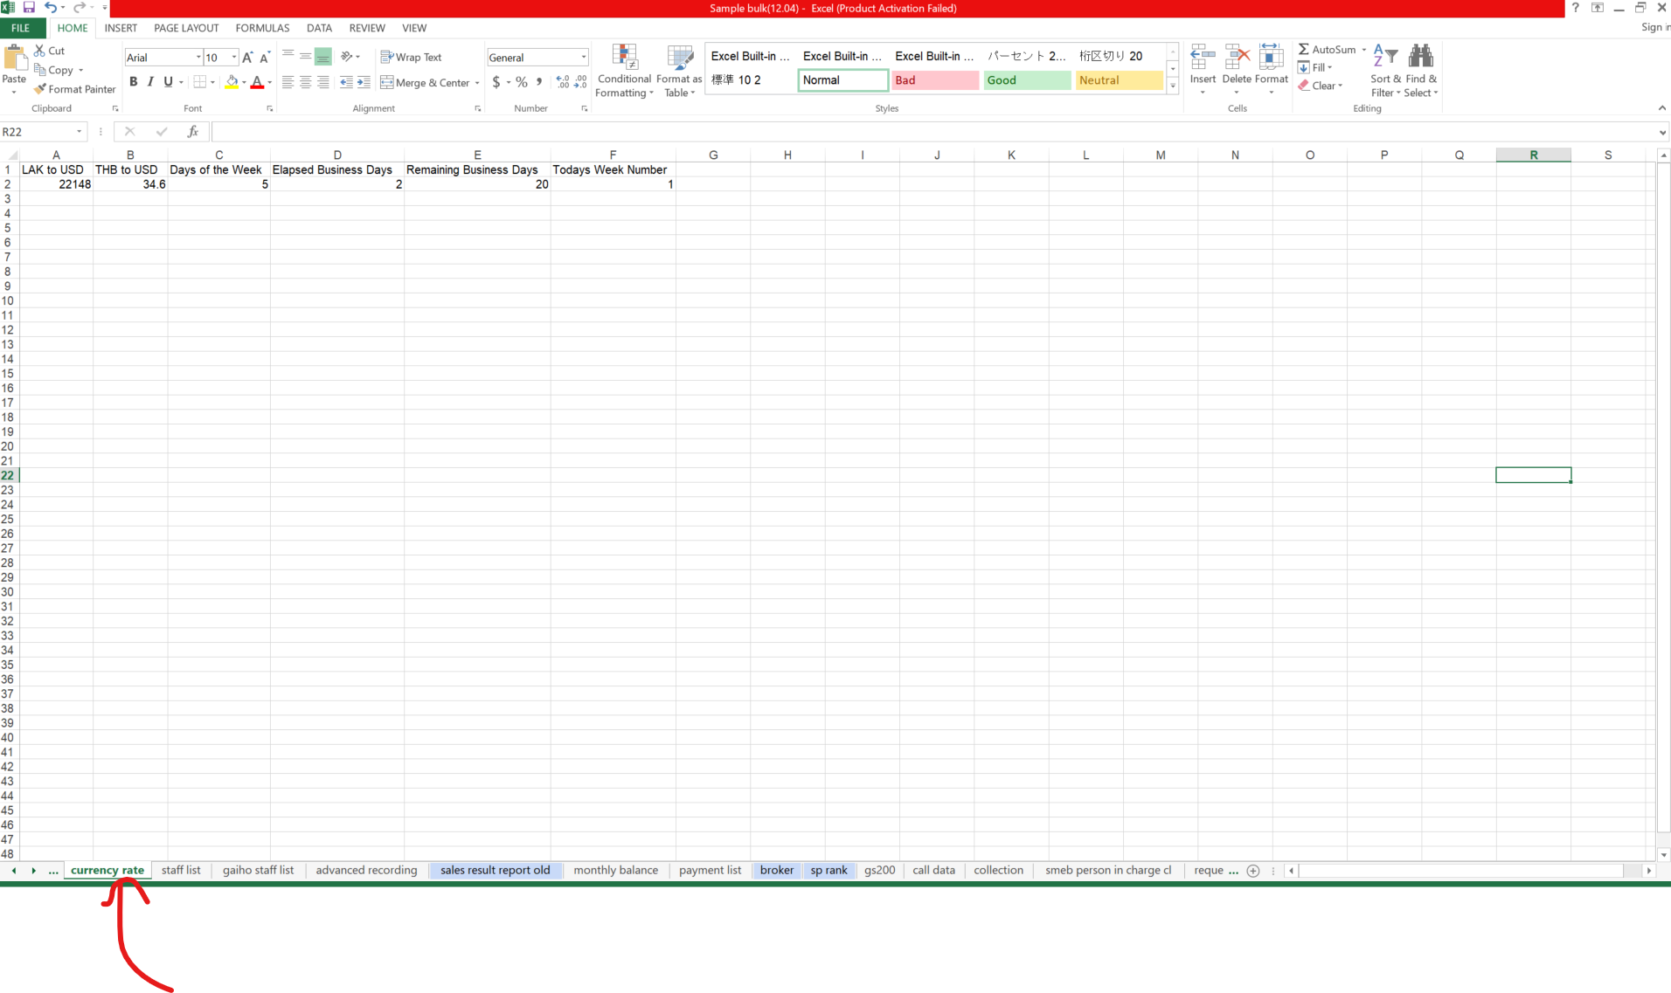
Task: Switch to FORMULAS tab
Action: (x=262, y=28)
